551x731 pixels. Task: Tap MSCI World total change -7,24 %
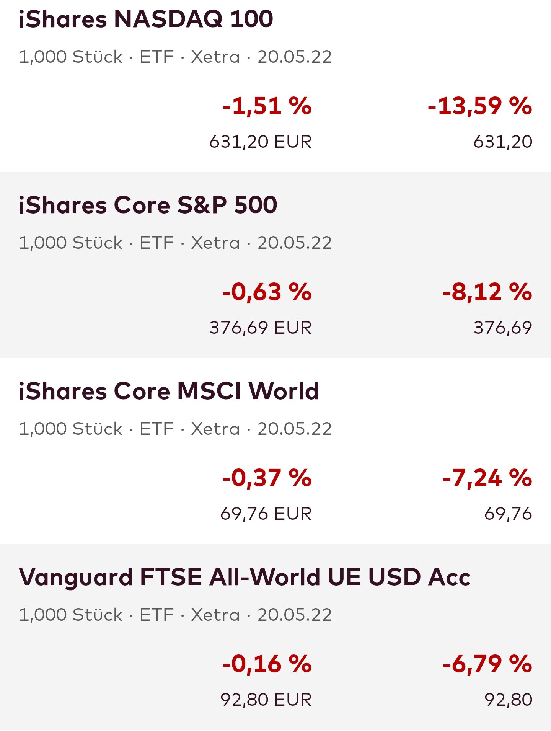pos(487,478)
